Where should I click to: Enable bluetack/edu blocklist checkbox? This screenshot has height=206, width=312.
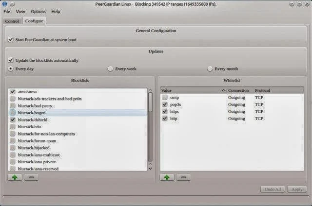pos(13,127)
